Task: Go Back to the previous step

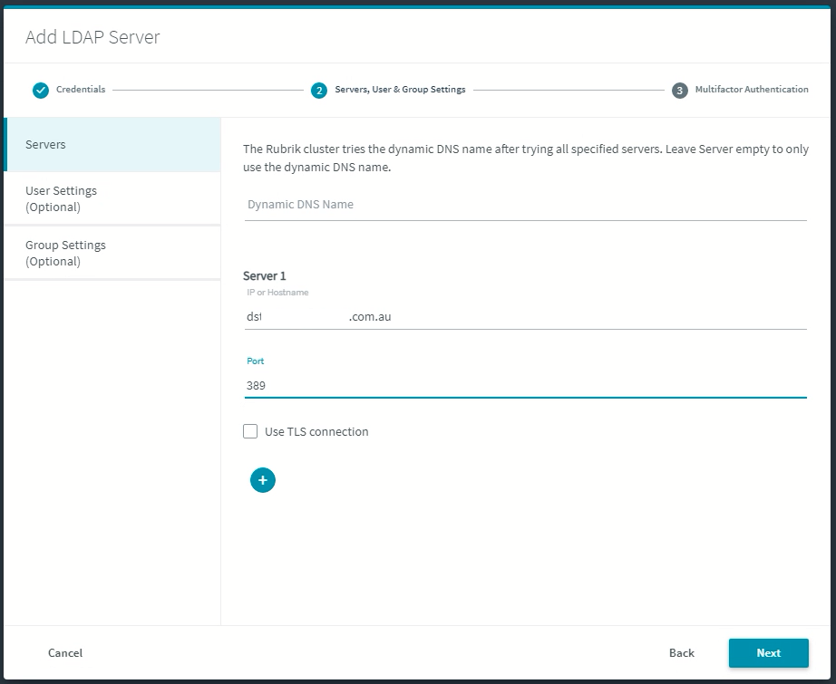Action: 681,652
